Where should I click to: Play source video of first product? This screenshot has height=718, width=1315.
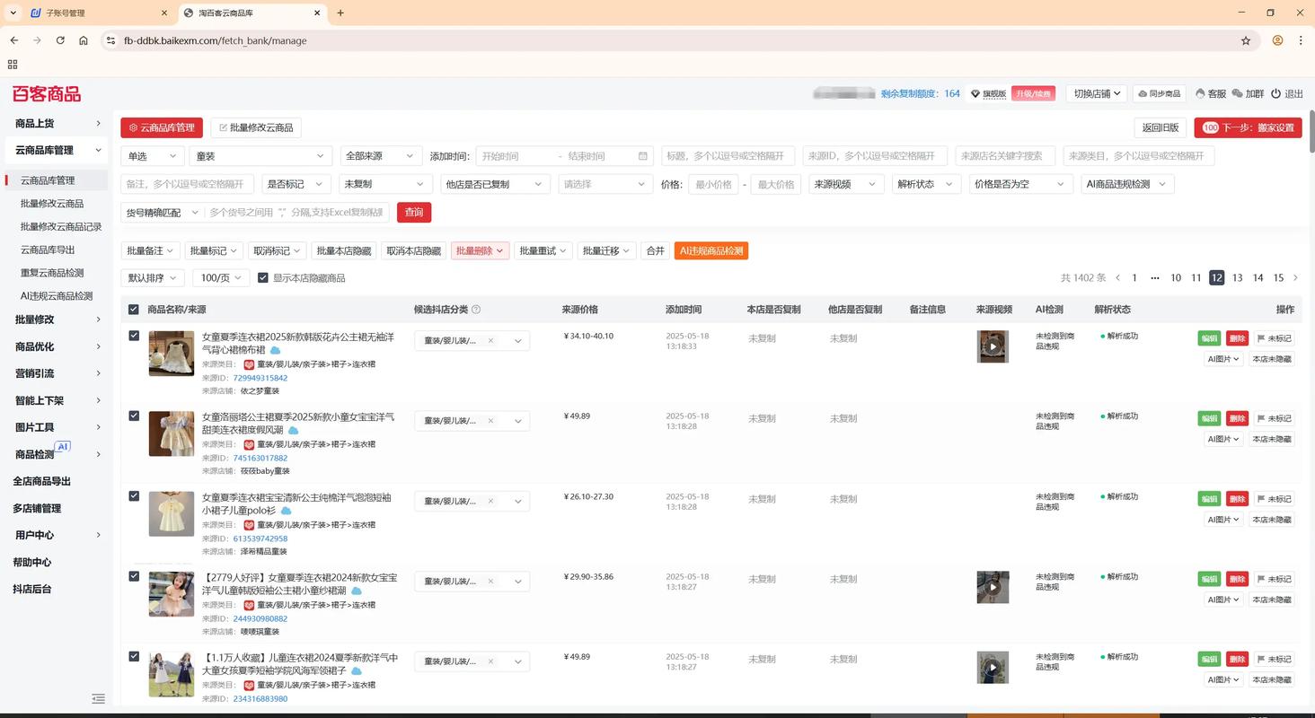point(993,346)
